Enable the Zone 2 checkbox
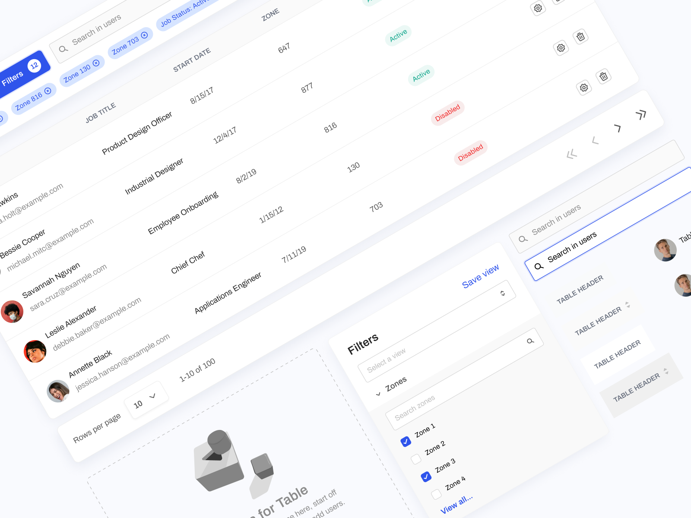691x518 pixels. (x=416, y=459)
